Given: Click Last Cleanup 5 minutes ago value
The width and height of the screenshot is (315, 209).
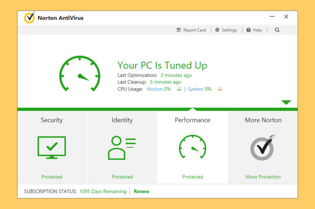Looking at the screenshot, I should [165, 82].
